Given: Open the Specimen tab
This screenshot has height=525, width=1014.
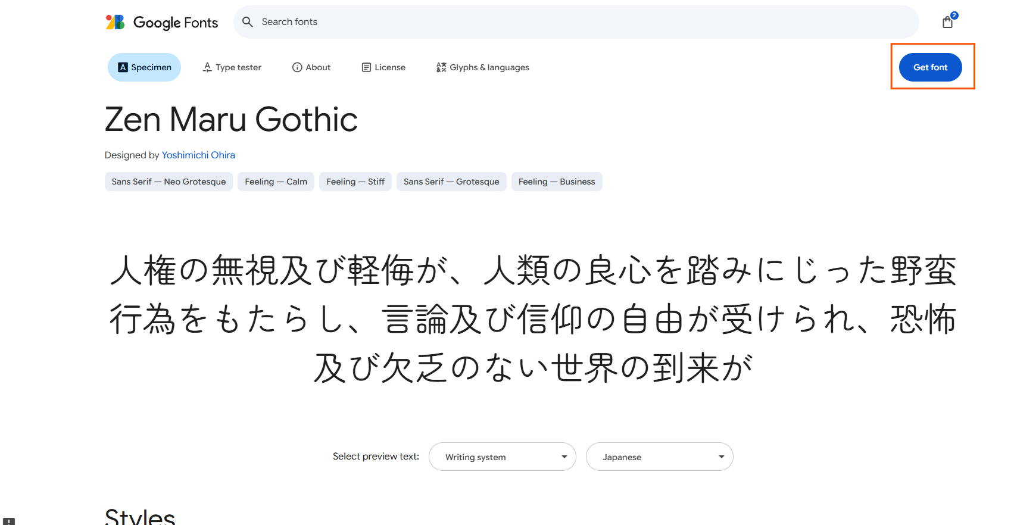Looking at the screenshot, I should tap(144, 67).
